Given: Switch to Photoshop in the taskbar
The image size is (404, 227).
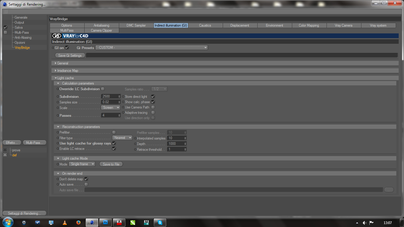Looking at the screenshot, I should (x=106, y=223).
